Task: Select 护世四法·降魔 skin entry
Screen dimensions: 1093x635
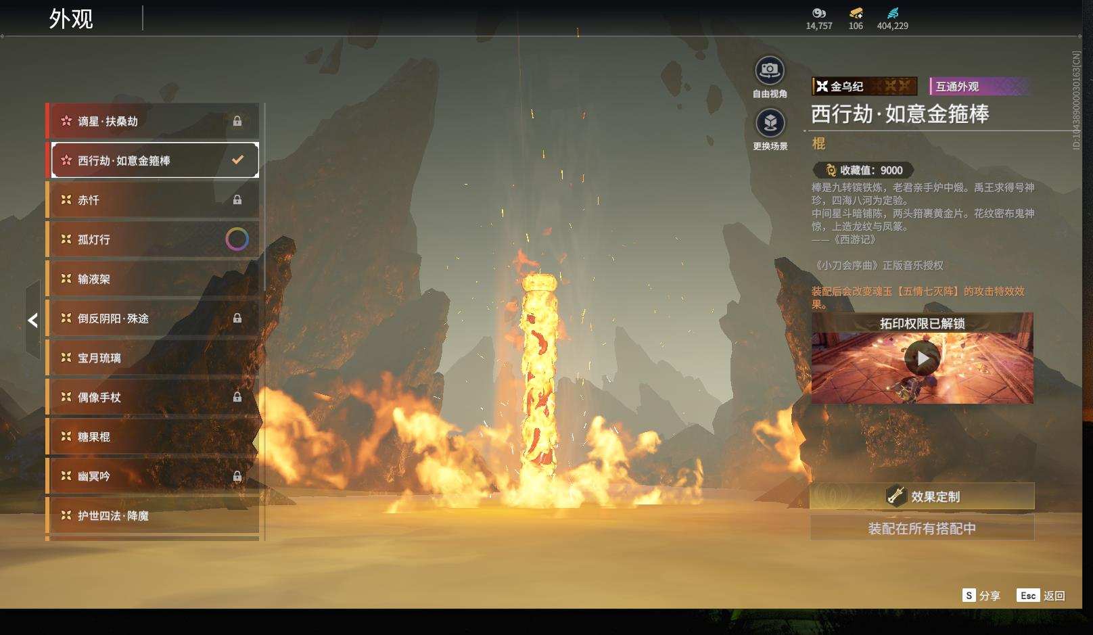Action: pos(153,515)
